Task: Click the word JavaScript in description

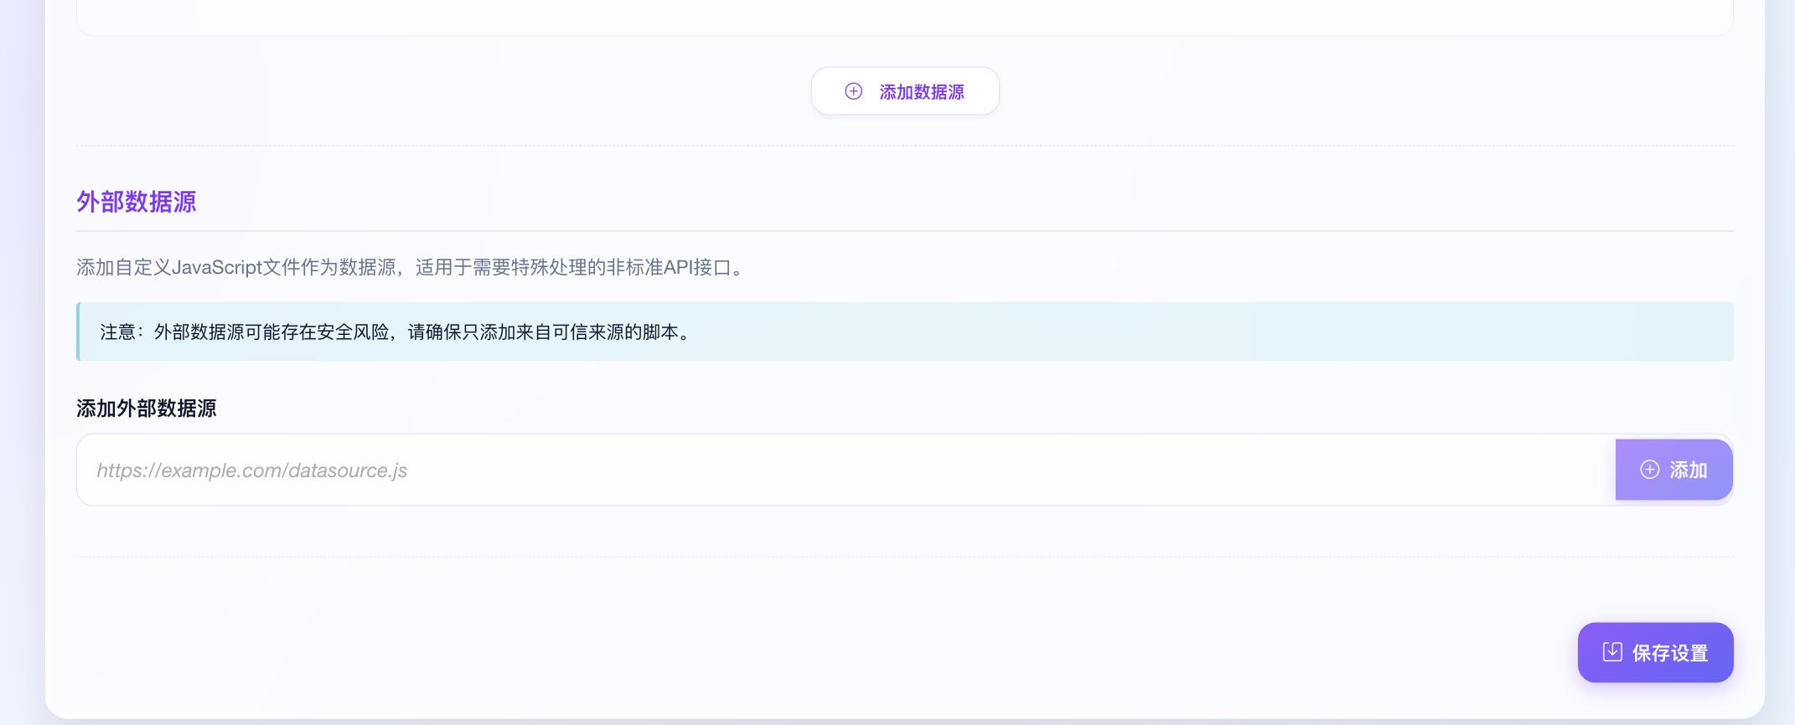Action: tap(216, 267)
